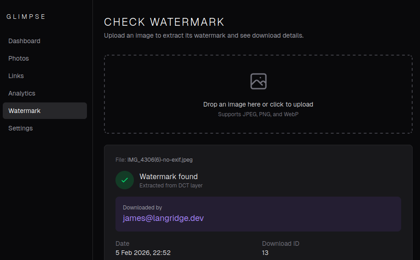Click the 'Drop an image here' upload text
Screen dimensions: 420x260
pyautogui.click(x=258, y=104)
